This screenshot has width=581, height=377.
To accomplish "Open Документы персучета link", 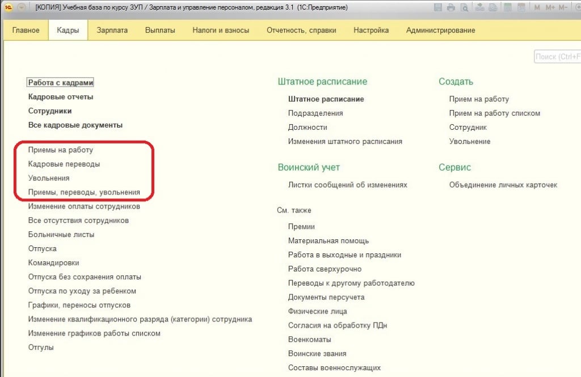I will pos(326,298).
